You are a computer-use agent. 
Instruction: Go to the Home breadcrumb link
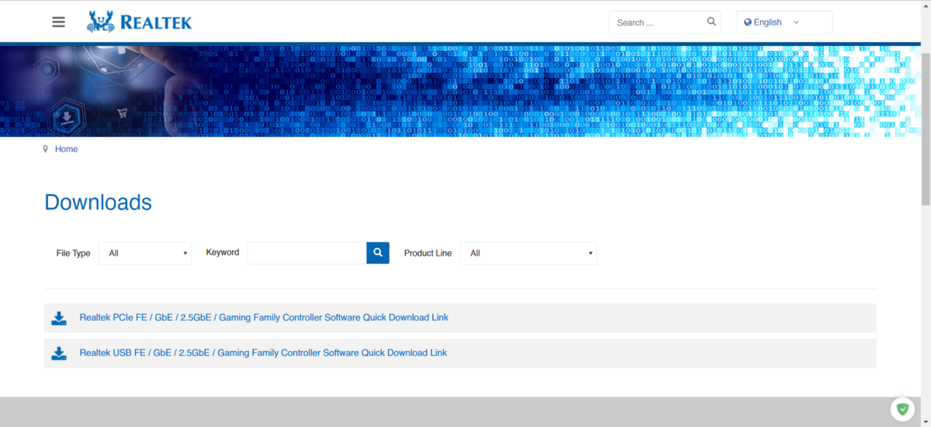click(66, 149)
